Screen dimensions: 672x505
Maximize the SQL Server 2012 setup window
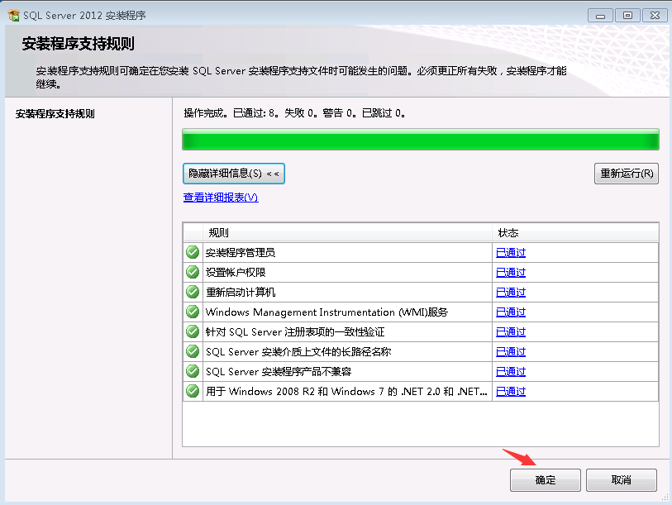tap(627, 16)
